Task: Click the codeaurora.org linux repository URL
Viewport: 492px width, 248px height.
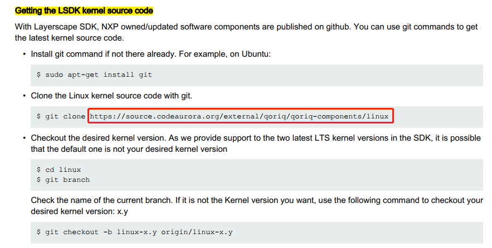Action: click(x=240, y=116)
